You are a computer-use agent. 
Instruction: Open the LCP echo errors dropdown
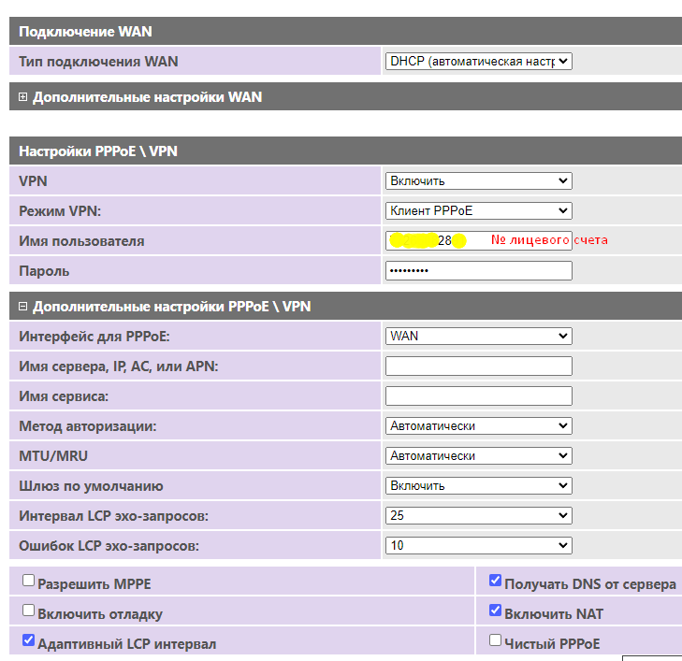[478, 545]
